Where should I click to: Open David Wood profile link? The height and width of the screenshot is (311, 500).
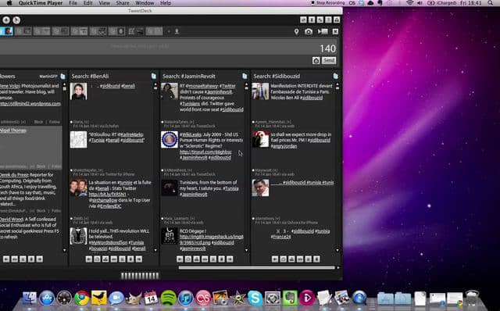click(12, 220)
